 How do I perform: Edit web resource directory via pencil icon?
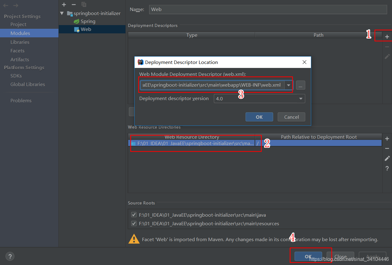pyautogui.click(x=387, y=158)
